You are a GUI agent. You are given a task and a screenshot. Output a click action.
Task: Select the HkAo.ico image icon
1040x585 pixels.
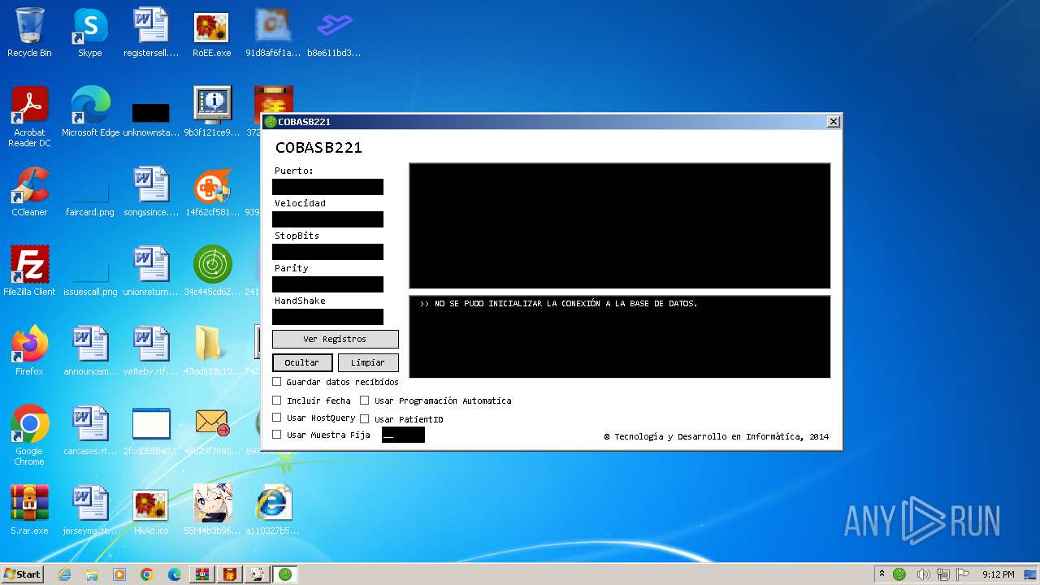click(x=151, y=510)
